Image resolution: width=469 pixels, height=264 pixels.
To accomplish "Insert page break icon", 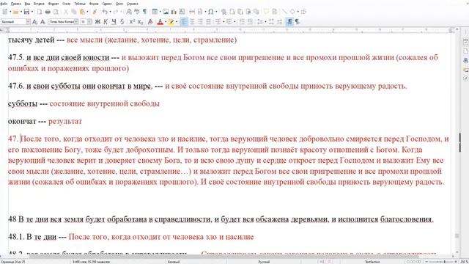I will (192, 12).
